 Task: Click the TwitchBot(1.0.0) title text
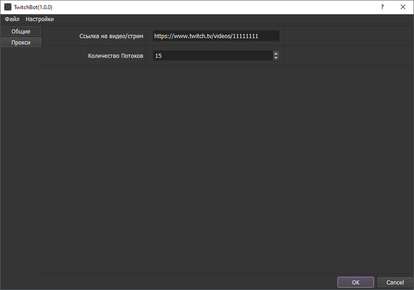point(33,7)
